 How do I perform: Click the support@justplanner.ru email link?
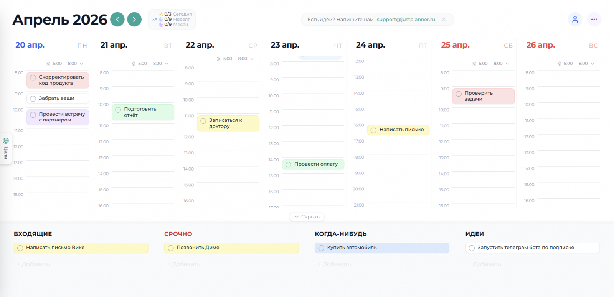click(x=406, y=20)
